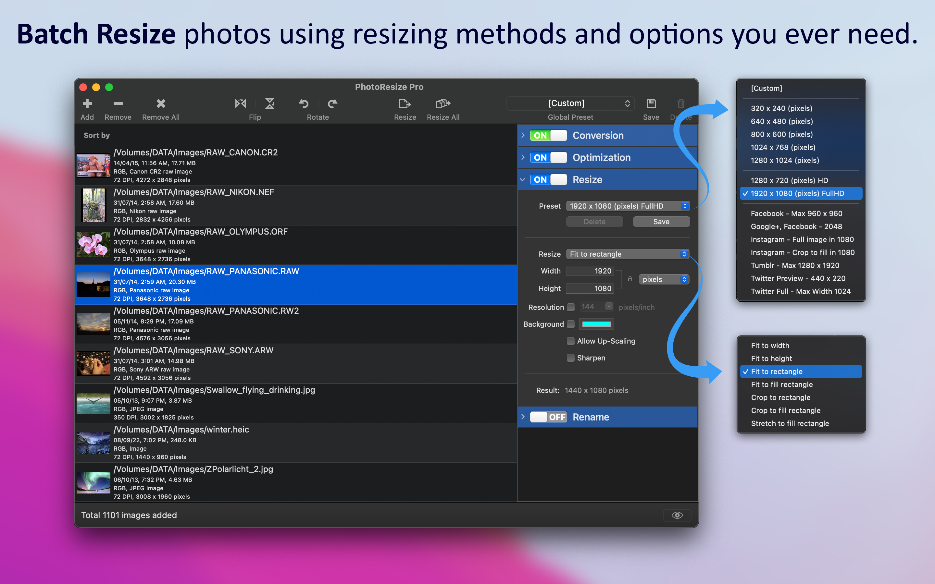This screenshot has height=584, width=935.
Task: Select the RAW_NIKON.NEF thumbnail
Action: (93, 205)
